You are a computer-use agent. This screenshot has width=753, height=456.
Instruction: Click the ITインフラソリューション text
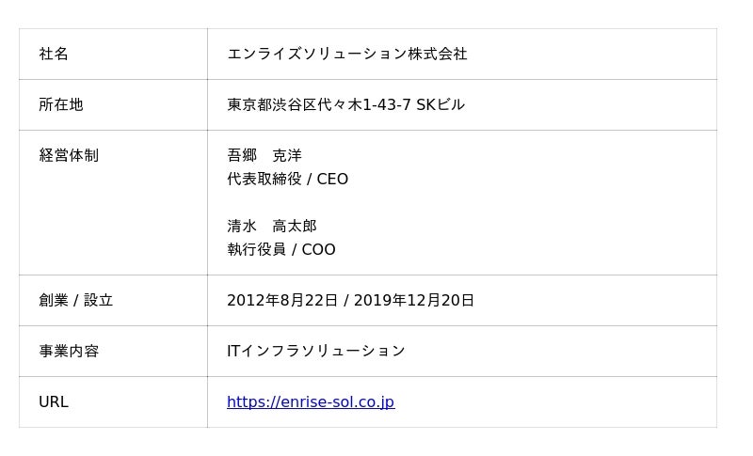point(316,351)
